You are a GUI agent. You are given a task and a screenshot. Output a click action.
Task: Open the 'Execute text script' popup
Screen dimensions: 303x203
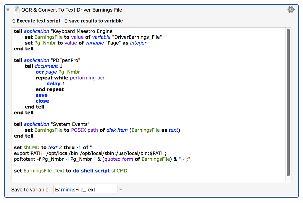pyautogui.click(x=36, y=21)
